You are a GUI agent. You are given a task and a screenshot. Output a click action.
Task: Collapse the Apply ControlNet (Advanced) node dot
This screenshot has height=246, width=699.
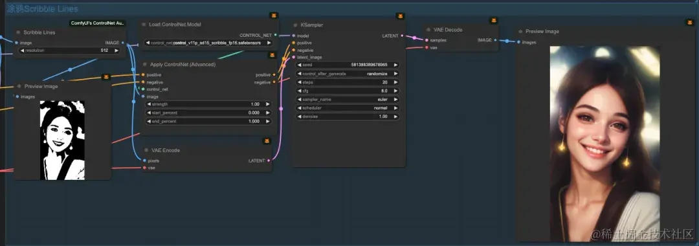pos(146,65)
